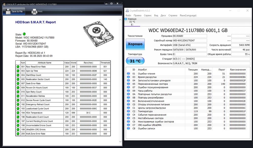Click the Возможности field S.M.A.R.T., NCQ, TRIM
The width and height of the screenshot is (253, 148).
[211, 63]
